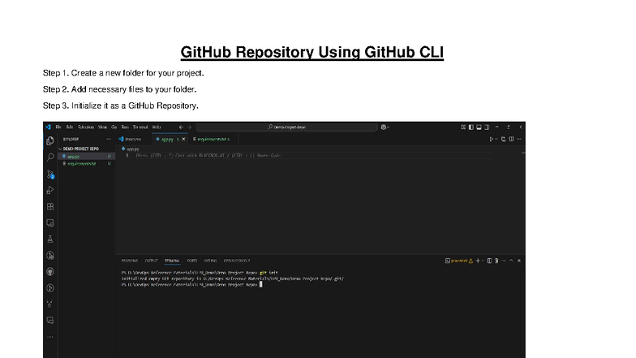
Task: Open the GitHub icon in activity bar
Action: tap(50, 271)
